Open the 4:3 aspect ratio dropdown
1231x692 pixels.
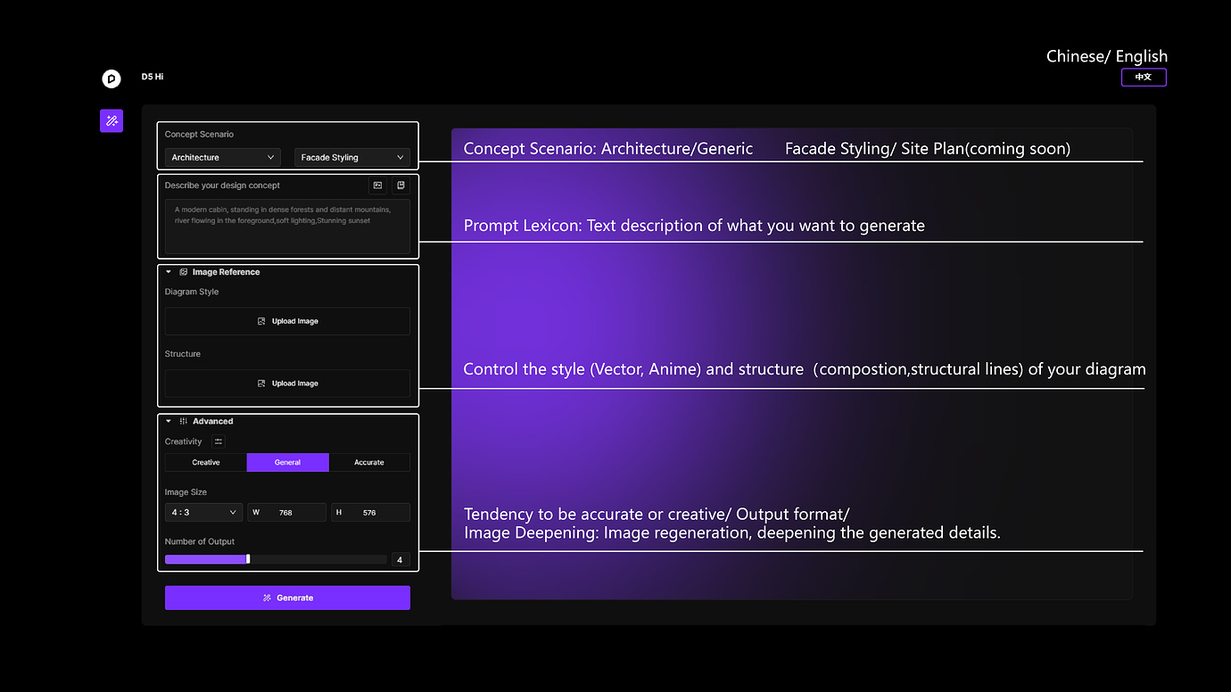coord(203,512)
